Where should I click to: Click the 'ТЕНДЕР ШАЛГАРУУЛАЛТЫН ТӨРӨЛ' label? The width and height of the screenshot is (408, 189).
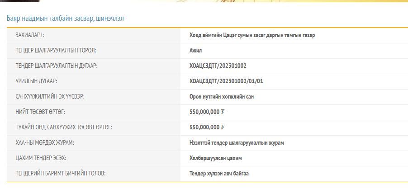pos(56,51)
